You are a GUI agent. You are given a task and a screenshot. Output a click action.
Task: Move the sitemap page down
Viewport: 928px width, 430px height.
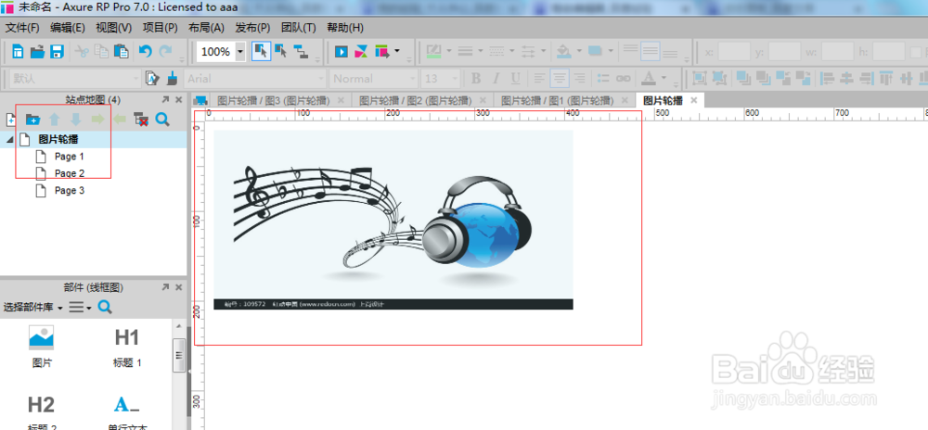(x=76, y=120)
